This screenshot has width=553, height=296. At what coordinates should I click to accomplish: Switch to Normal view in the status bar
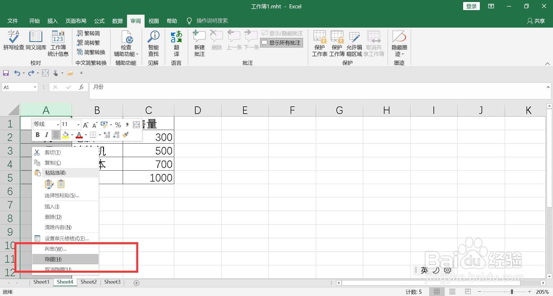coord(437,292)
